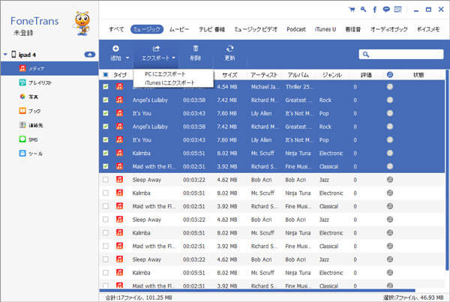450x302 pixels.
Task: Click the "Michael Ja.." artist cell
Action: point(265,87)
